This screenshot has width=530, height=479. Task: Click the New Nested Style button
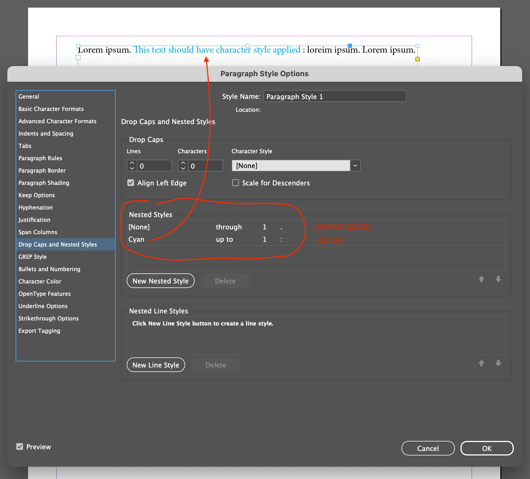[x=161, y=281]
